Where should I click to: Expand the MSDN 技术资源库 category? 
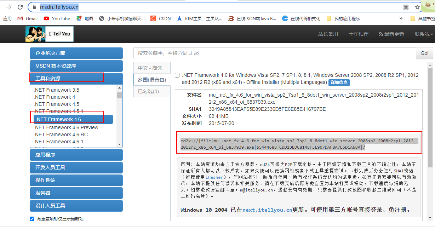click(x=76, y=66)
